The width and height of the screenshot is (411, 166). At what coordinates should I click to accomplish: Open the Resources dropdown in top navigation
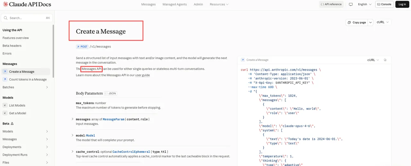pyautogui.click(x=219, y=4)
